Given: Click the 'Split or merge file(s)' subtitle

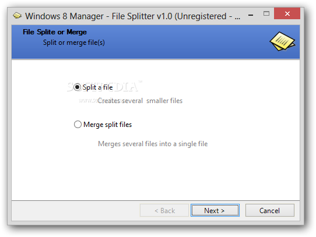Looking at the screenshot, I should click(74, 43).
